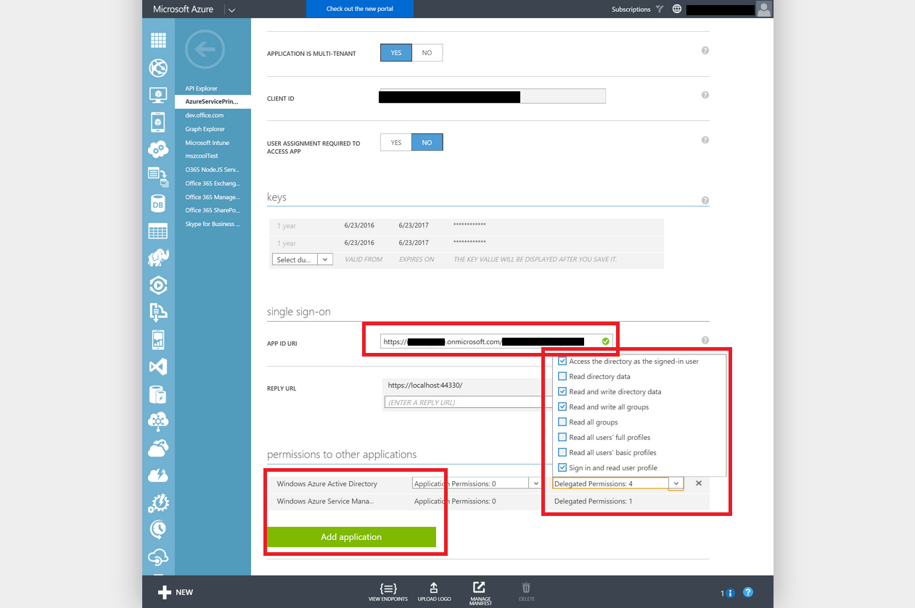The height and width of the screenshot is (608, 915).
Task: Open Automation gear lightning icon
Action: [x=158, y=502]
